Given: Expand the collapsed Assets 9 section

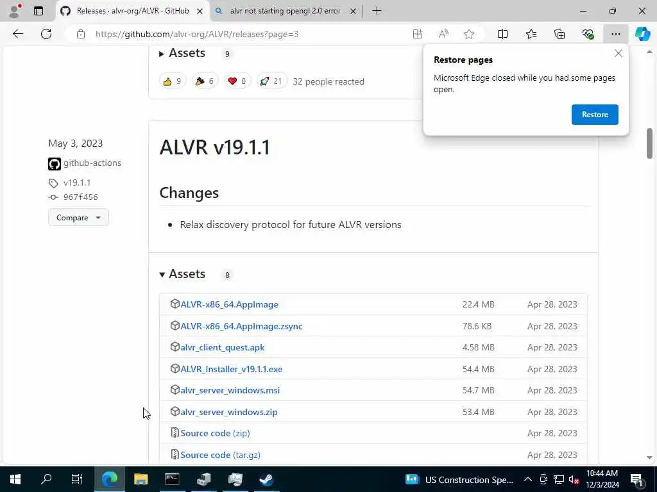Looking at the screenshot, I should (x=183, y=53).
